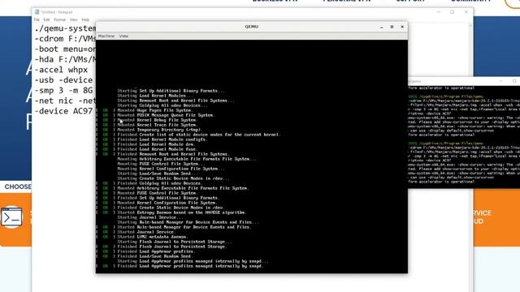The width and height of the screenshot is (520, 292).
Task: Minimize the terminal window behind QEMU
Action: pyautogui.click(x=500, y=81)
